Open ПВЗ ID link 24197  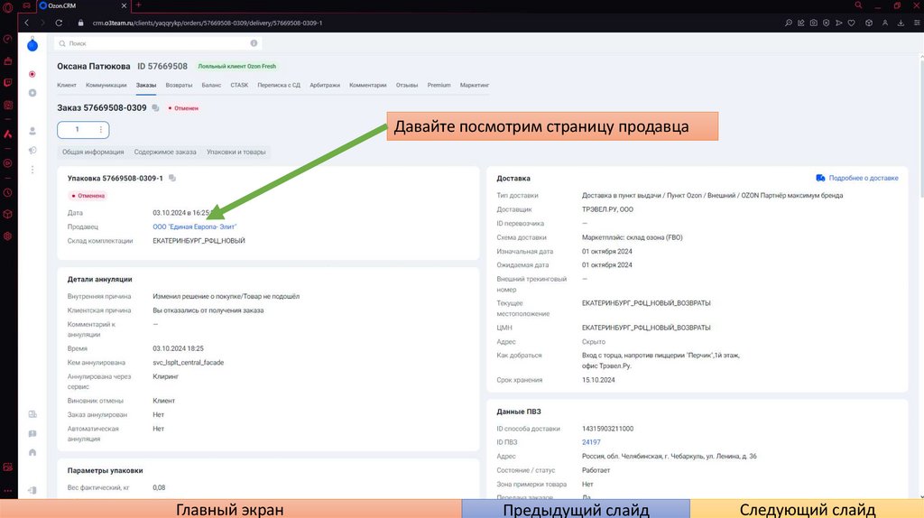[591, 442]
